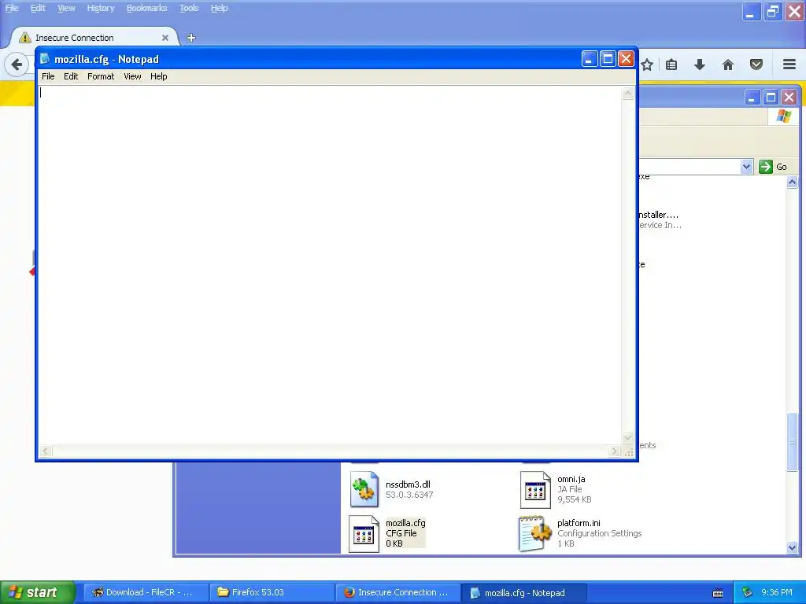Click the clock showing 9:36 PM
The height and width of the screenshot is (604, 806).
pos(777,593)
